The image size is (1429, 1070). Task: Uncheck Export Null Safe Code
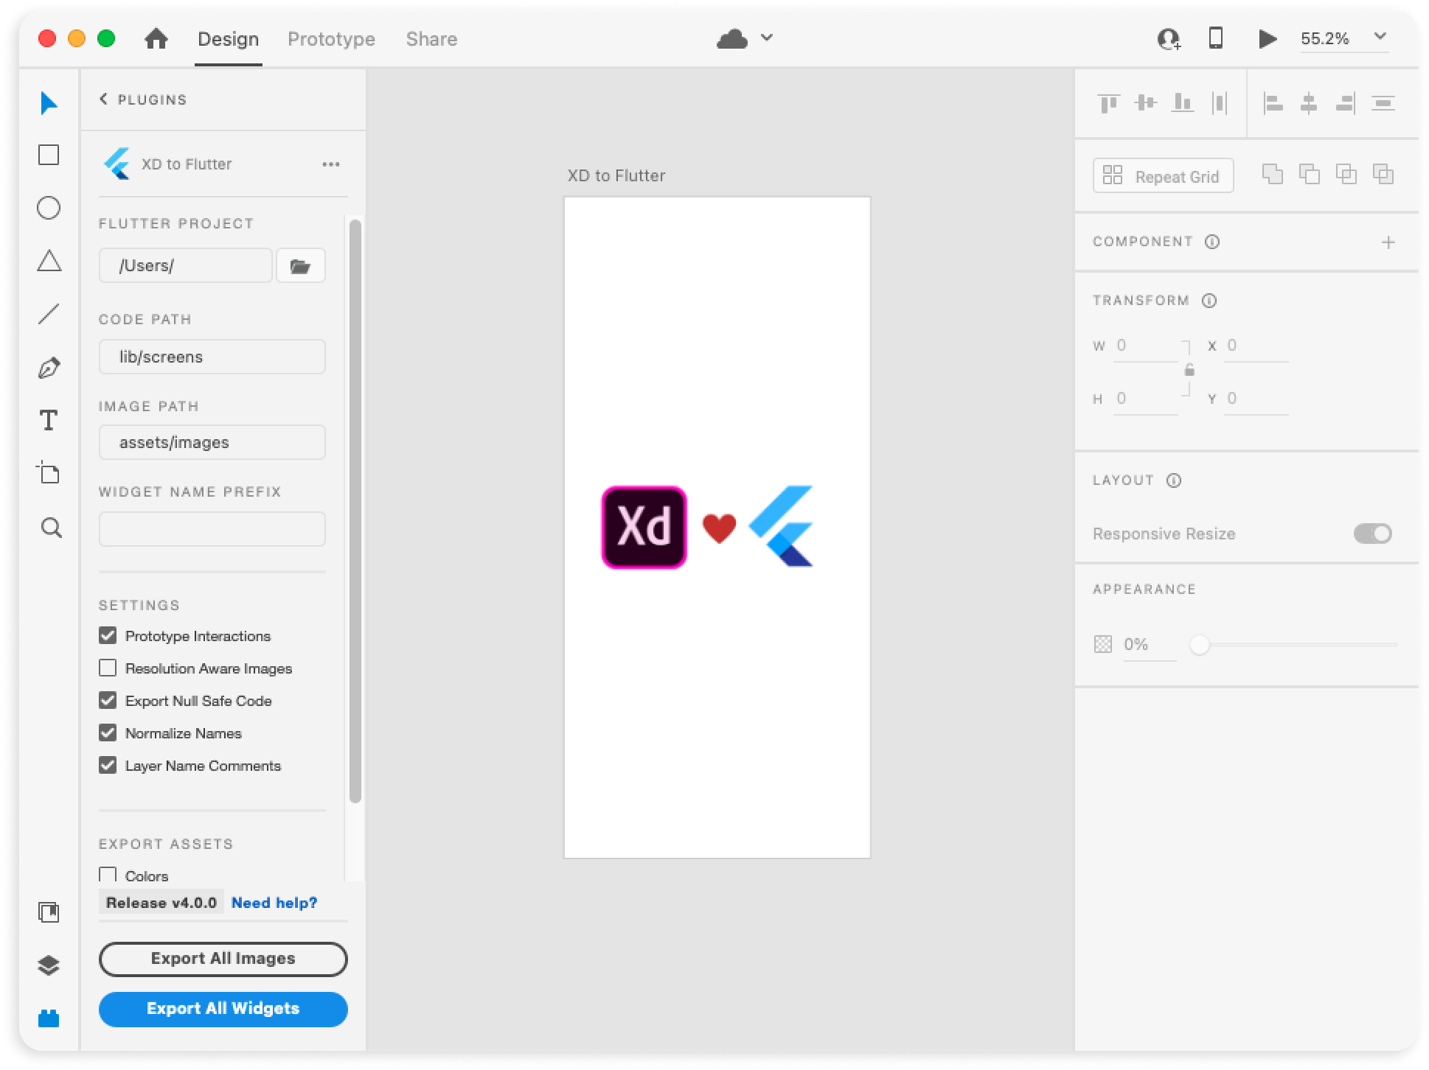point(108,700)
